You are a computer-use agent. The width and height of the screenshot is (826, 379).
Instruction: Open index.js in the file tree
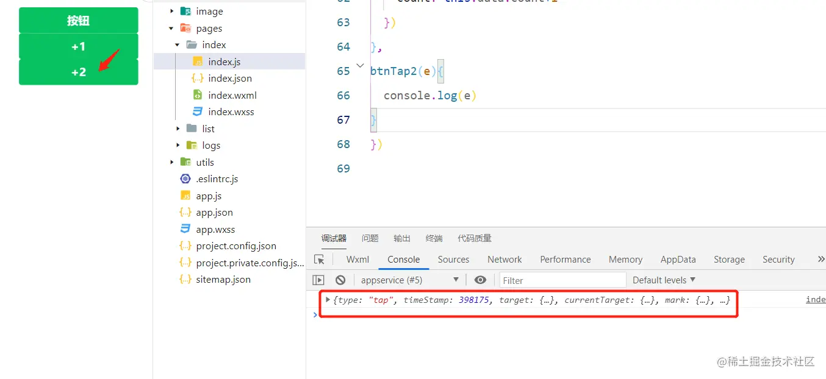pyautogui.click(x=229, y=62)
